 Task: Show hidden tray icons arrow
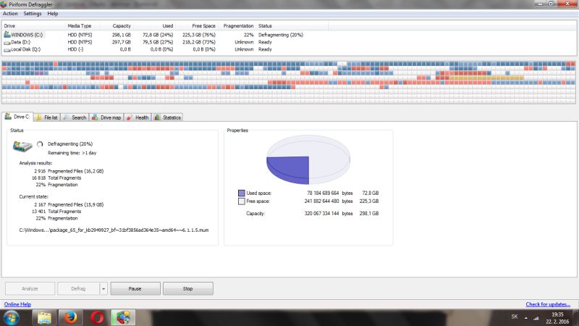tap(526, 318)
